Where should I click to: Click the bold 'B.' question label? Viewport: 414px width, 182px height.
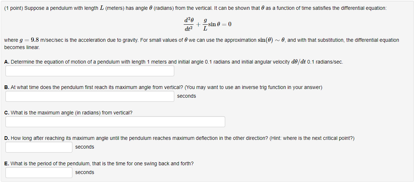pyautogui.click(x=7, y=87)
